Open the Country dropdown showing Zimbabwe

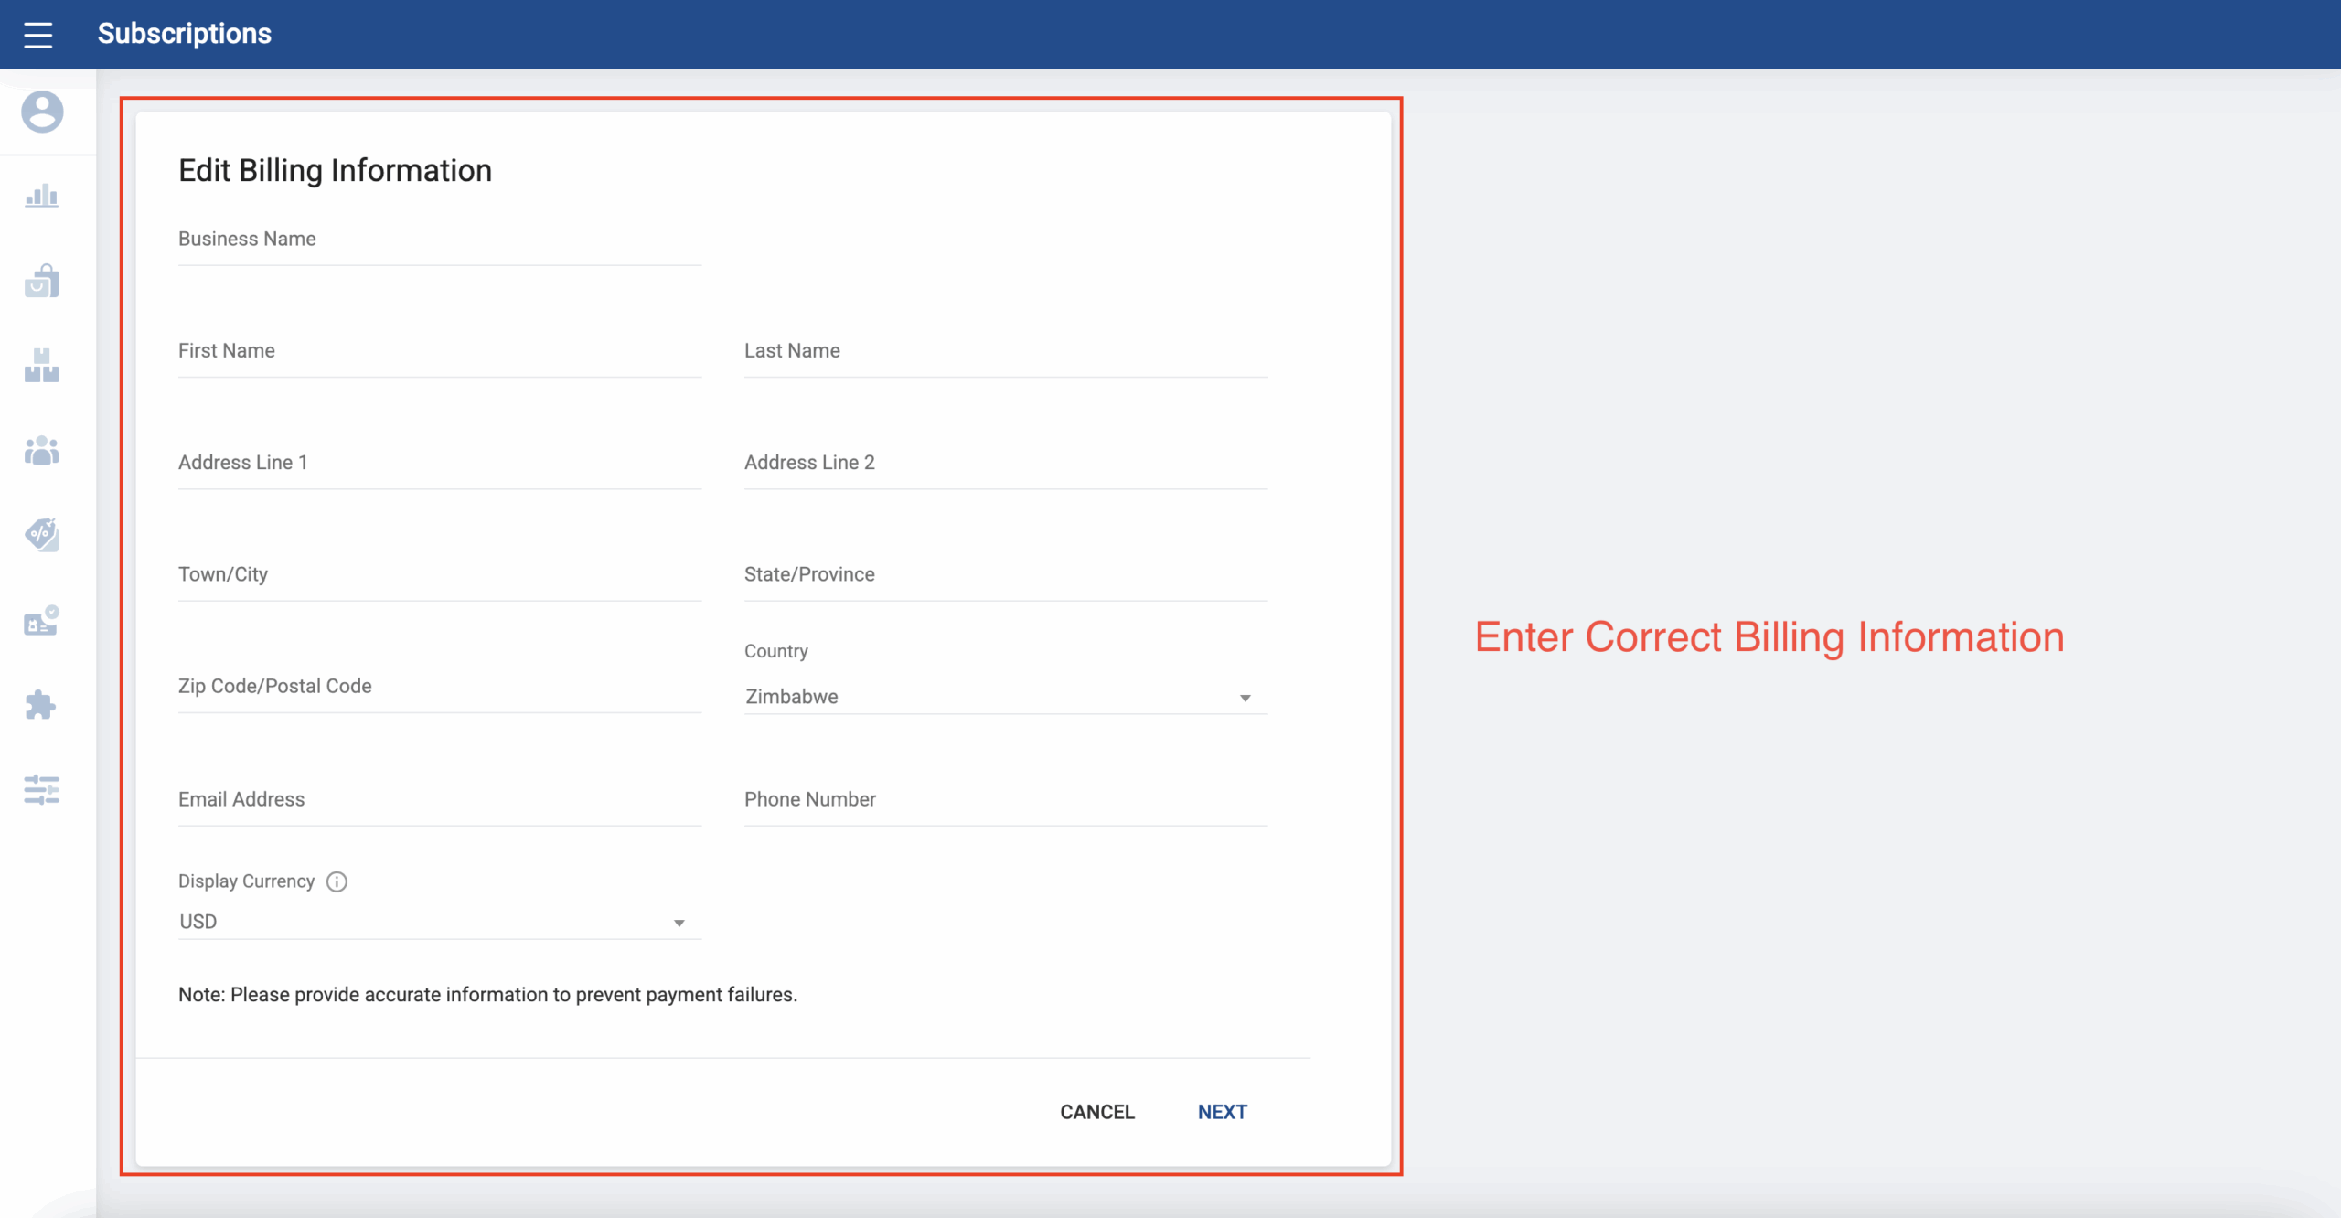pos(1004,697)
